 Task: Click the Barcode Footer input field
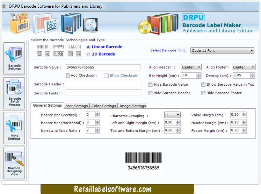103,93
